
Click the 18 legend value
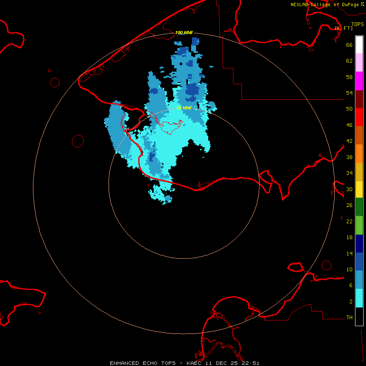click(349, 237)
